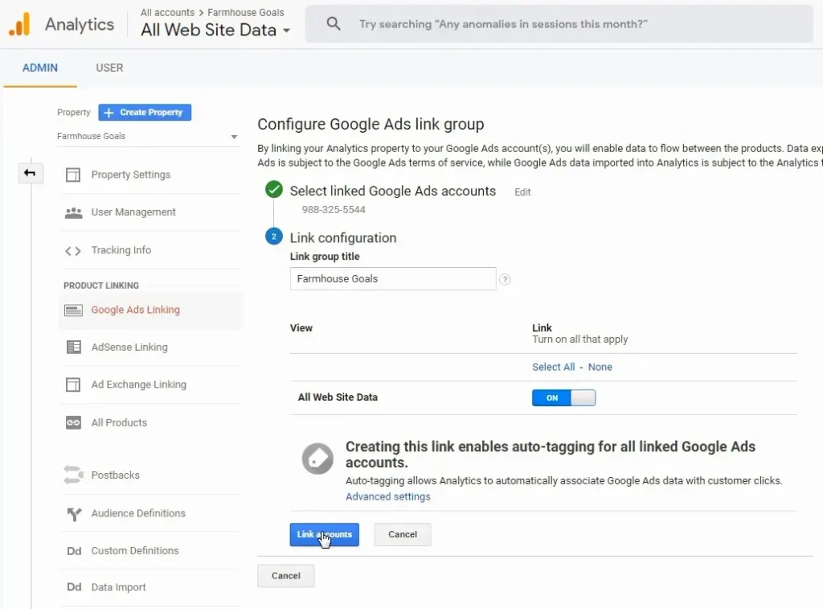Click the Link group title input field
Viewport: 823px width, 609px height.
[x=393, y=279]
